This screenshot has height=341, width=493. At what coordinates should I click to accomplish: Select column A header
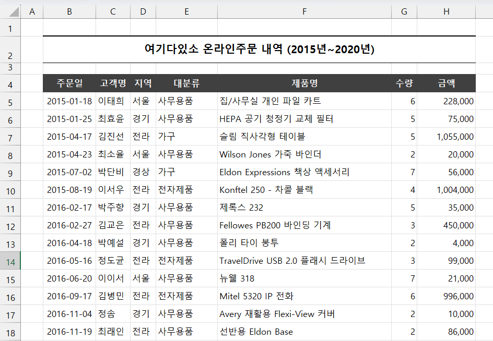(x=32, y=11)
